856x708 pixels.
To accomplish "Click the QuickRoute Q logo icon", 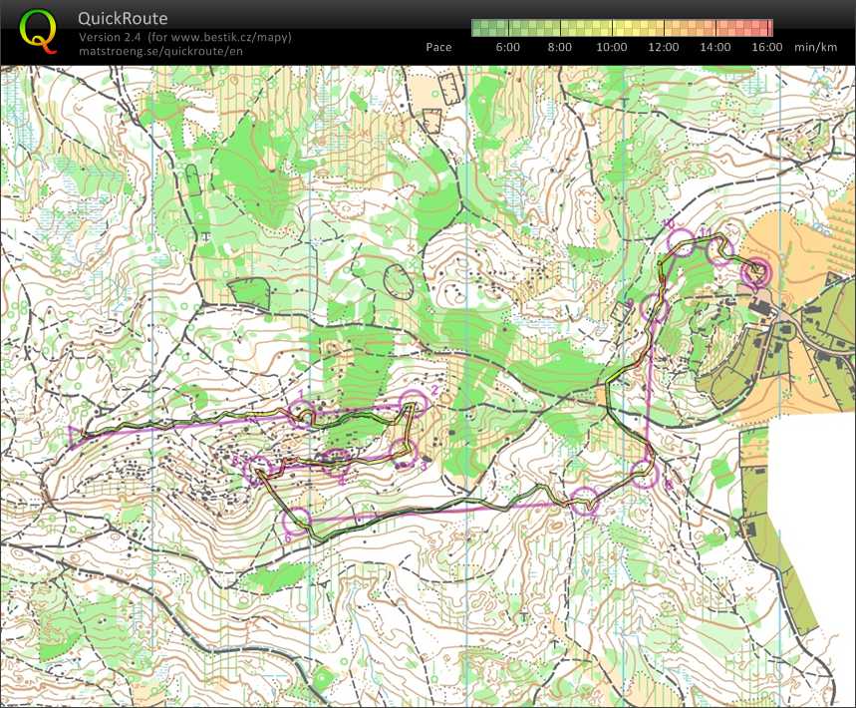I will click(x=38, y=28).
